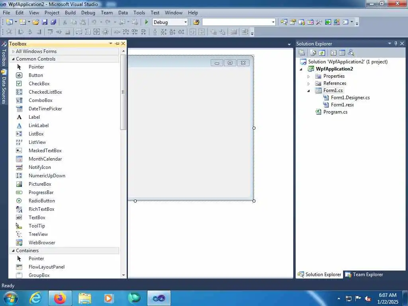Screen dimensions: 408x306
Task: Toggle auto hide pin on Solution Explorer
Action: (x=396, y=43)
